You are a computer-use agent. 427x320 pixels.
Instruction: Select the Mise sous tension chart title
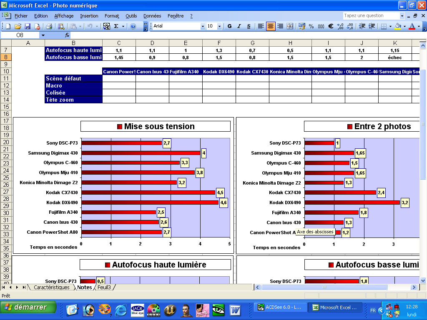click(x=156, y=127)
